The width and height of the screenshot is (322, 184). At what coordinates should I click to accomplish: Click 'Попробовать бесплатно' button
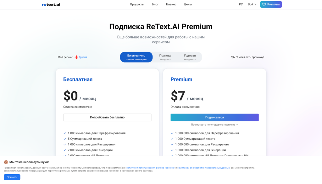(x=107, y=117)
